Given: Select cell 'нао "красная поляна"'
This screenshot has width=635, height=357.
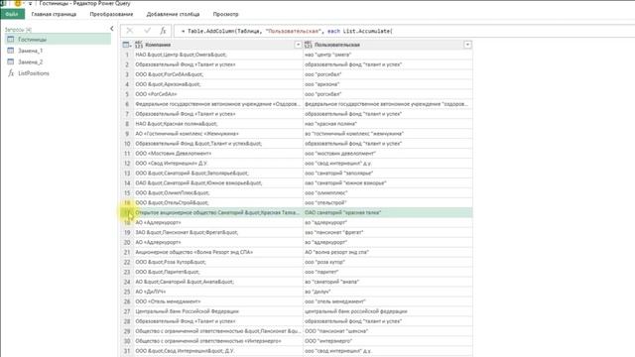Looking at the screenshot, I should pos(388,124).
